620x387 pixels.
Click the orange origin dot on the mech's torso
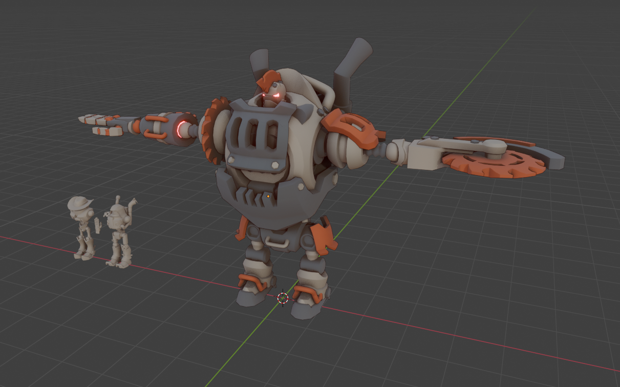click(x=268, y=196)
